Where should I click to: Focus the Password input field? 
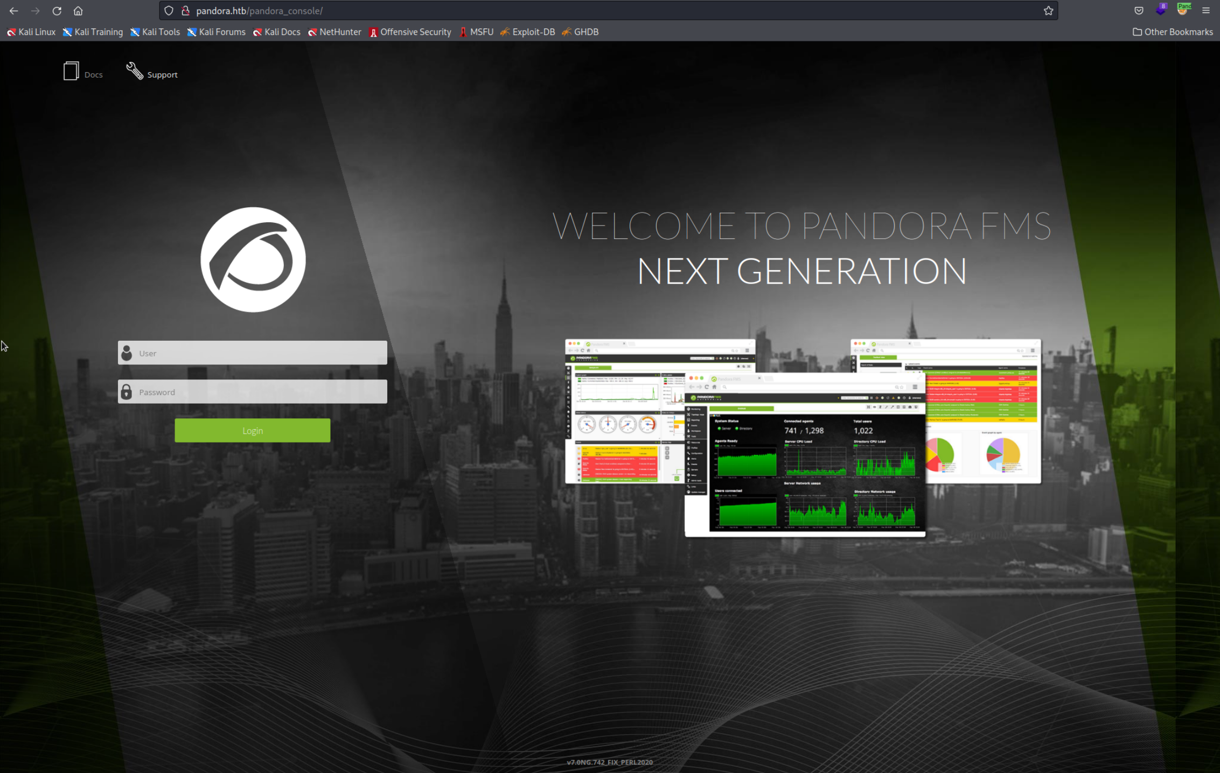[253, 391]
